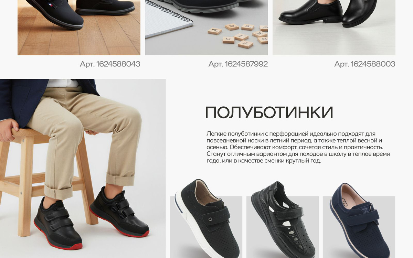Open the black leather dress shoes photo
The image size is (413, 258).
pyautogui.click(x=334, y=28)
